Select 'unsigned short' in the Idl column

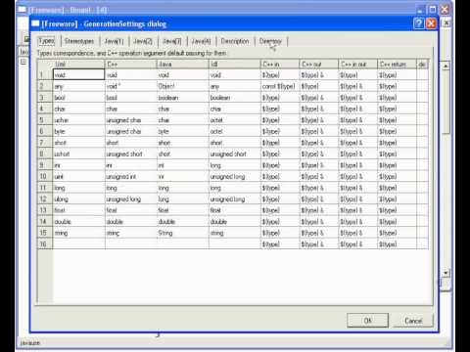(x=234, y=154)
